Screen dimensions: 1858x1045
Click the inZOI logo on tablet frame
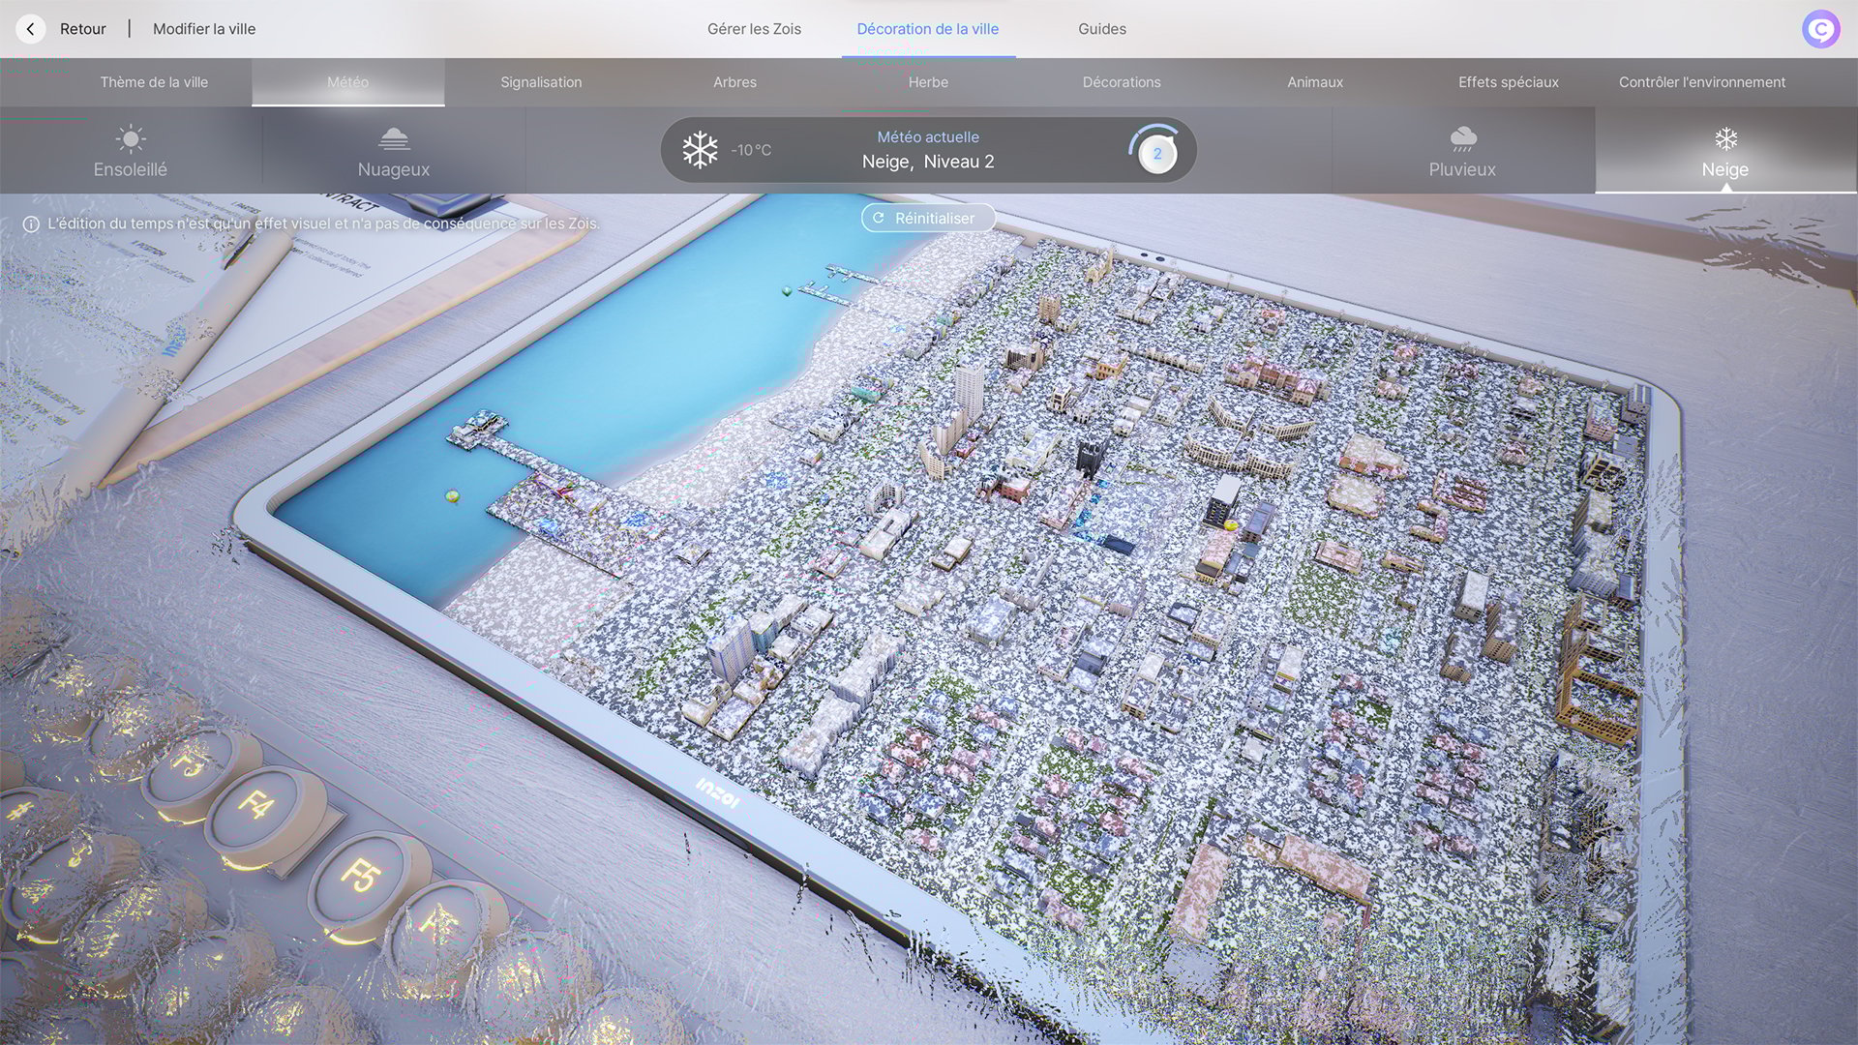pyautogui.click(x=717, y=793)
